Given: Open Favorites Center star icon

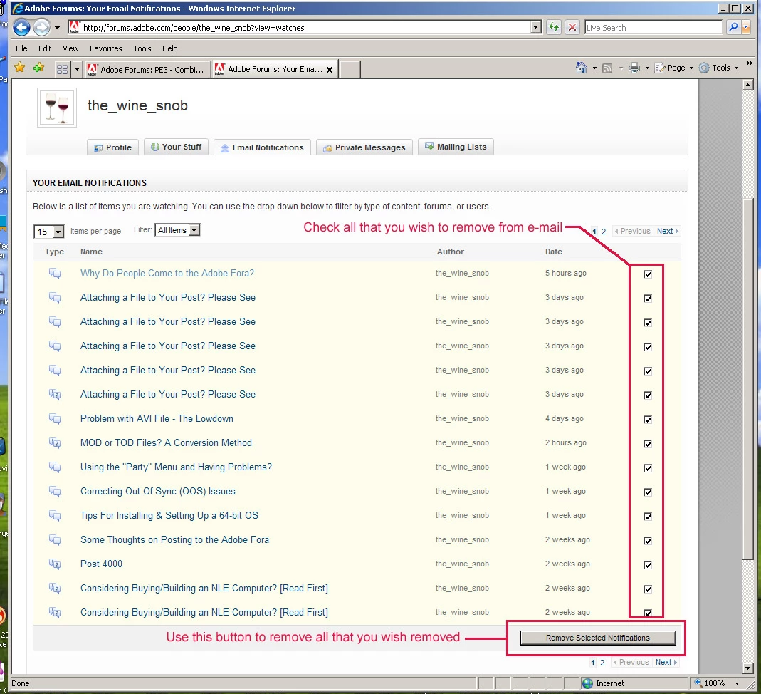Looking at the screenshot, I should tap(20, 68).
